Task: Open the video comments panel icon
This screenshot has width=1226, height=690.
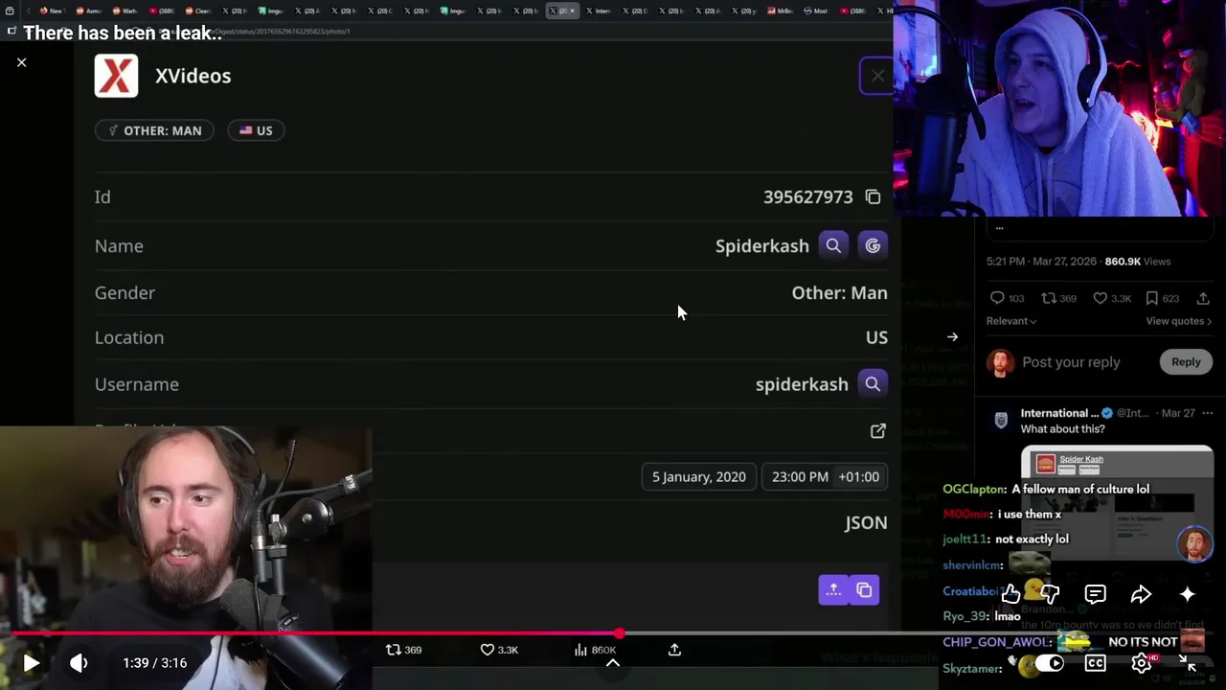Action: [x=1095, y=595]
